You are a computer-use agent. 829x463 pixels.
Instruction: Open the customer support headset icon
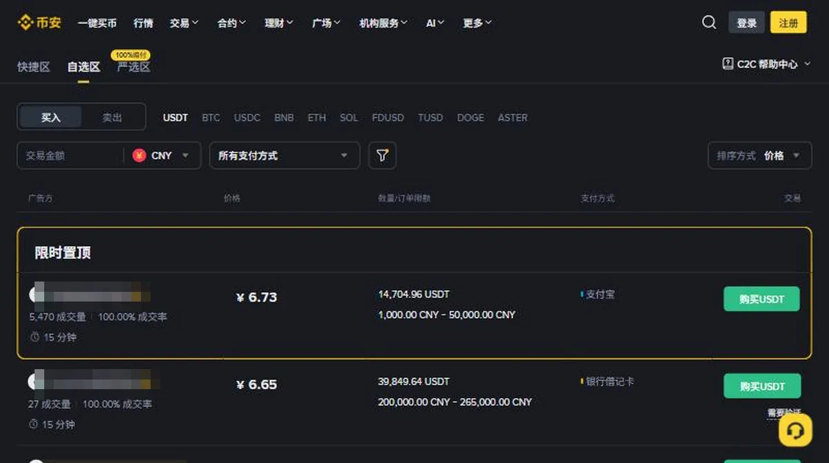(795, 431)
